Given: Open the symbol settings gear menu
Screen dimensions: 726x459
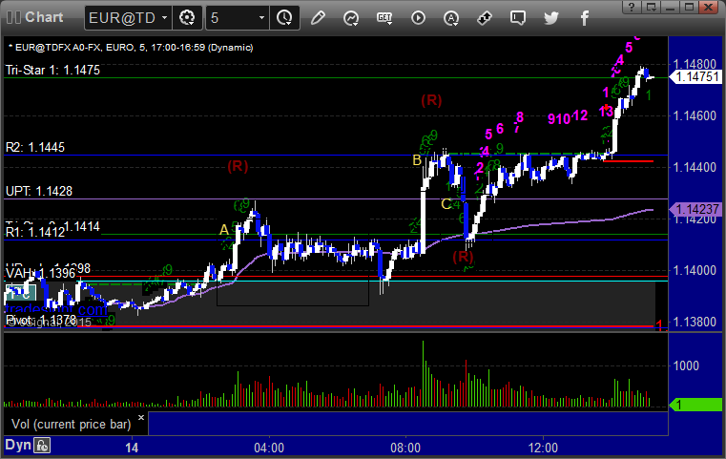Looking at the screenshot, I should [x=187, y=18].
